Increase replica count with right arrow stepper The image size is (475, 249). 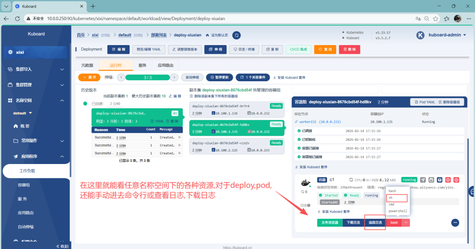coord(174,78)
